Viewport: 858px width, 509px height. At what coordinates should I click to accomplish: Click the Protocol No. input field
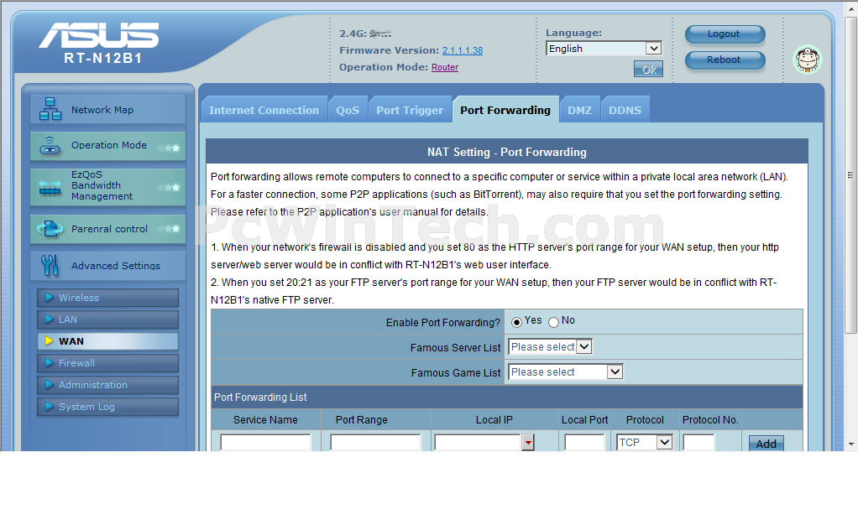[x=698, y=442]
